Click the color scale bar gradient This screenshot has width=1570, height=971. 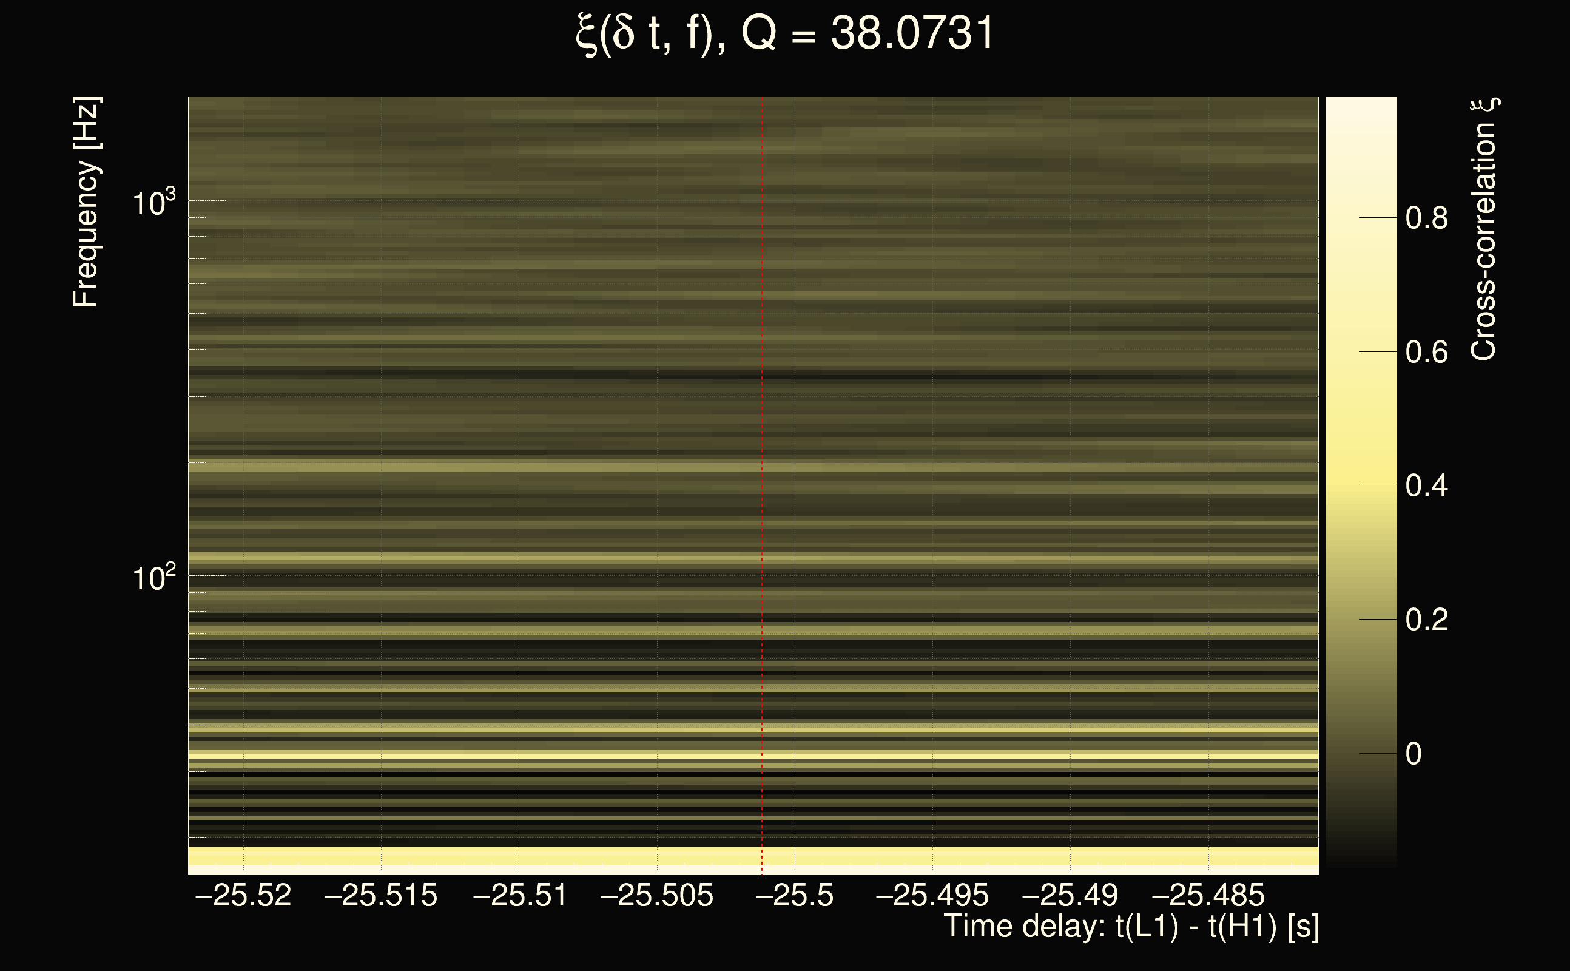tap(1361, 482)
